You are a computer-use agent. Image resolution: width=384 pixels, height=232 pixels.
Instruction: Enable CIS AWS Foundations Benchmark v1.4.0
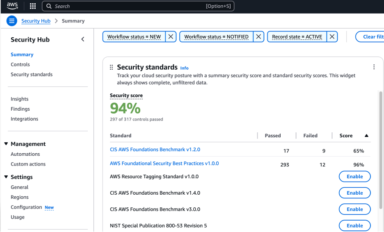(x=354, y=193)
